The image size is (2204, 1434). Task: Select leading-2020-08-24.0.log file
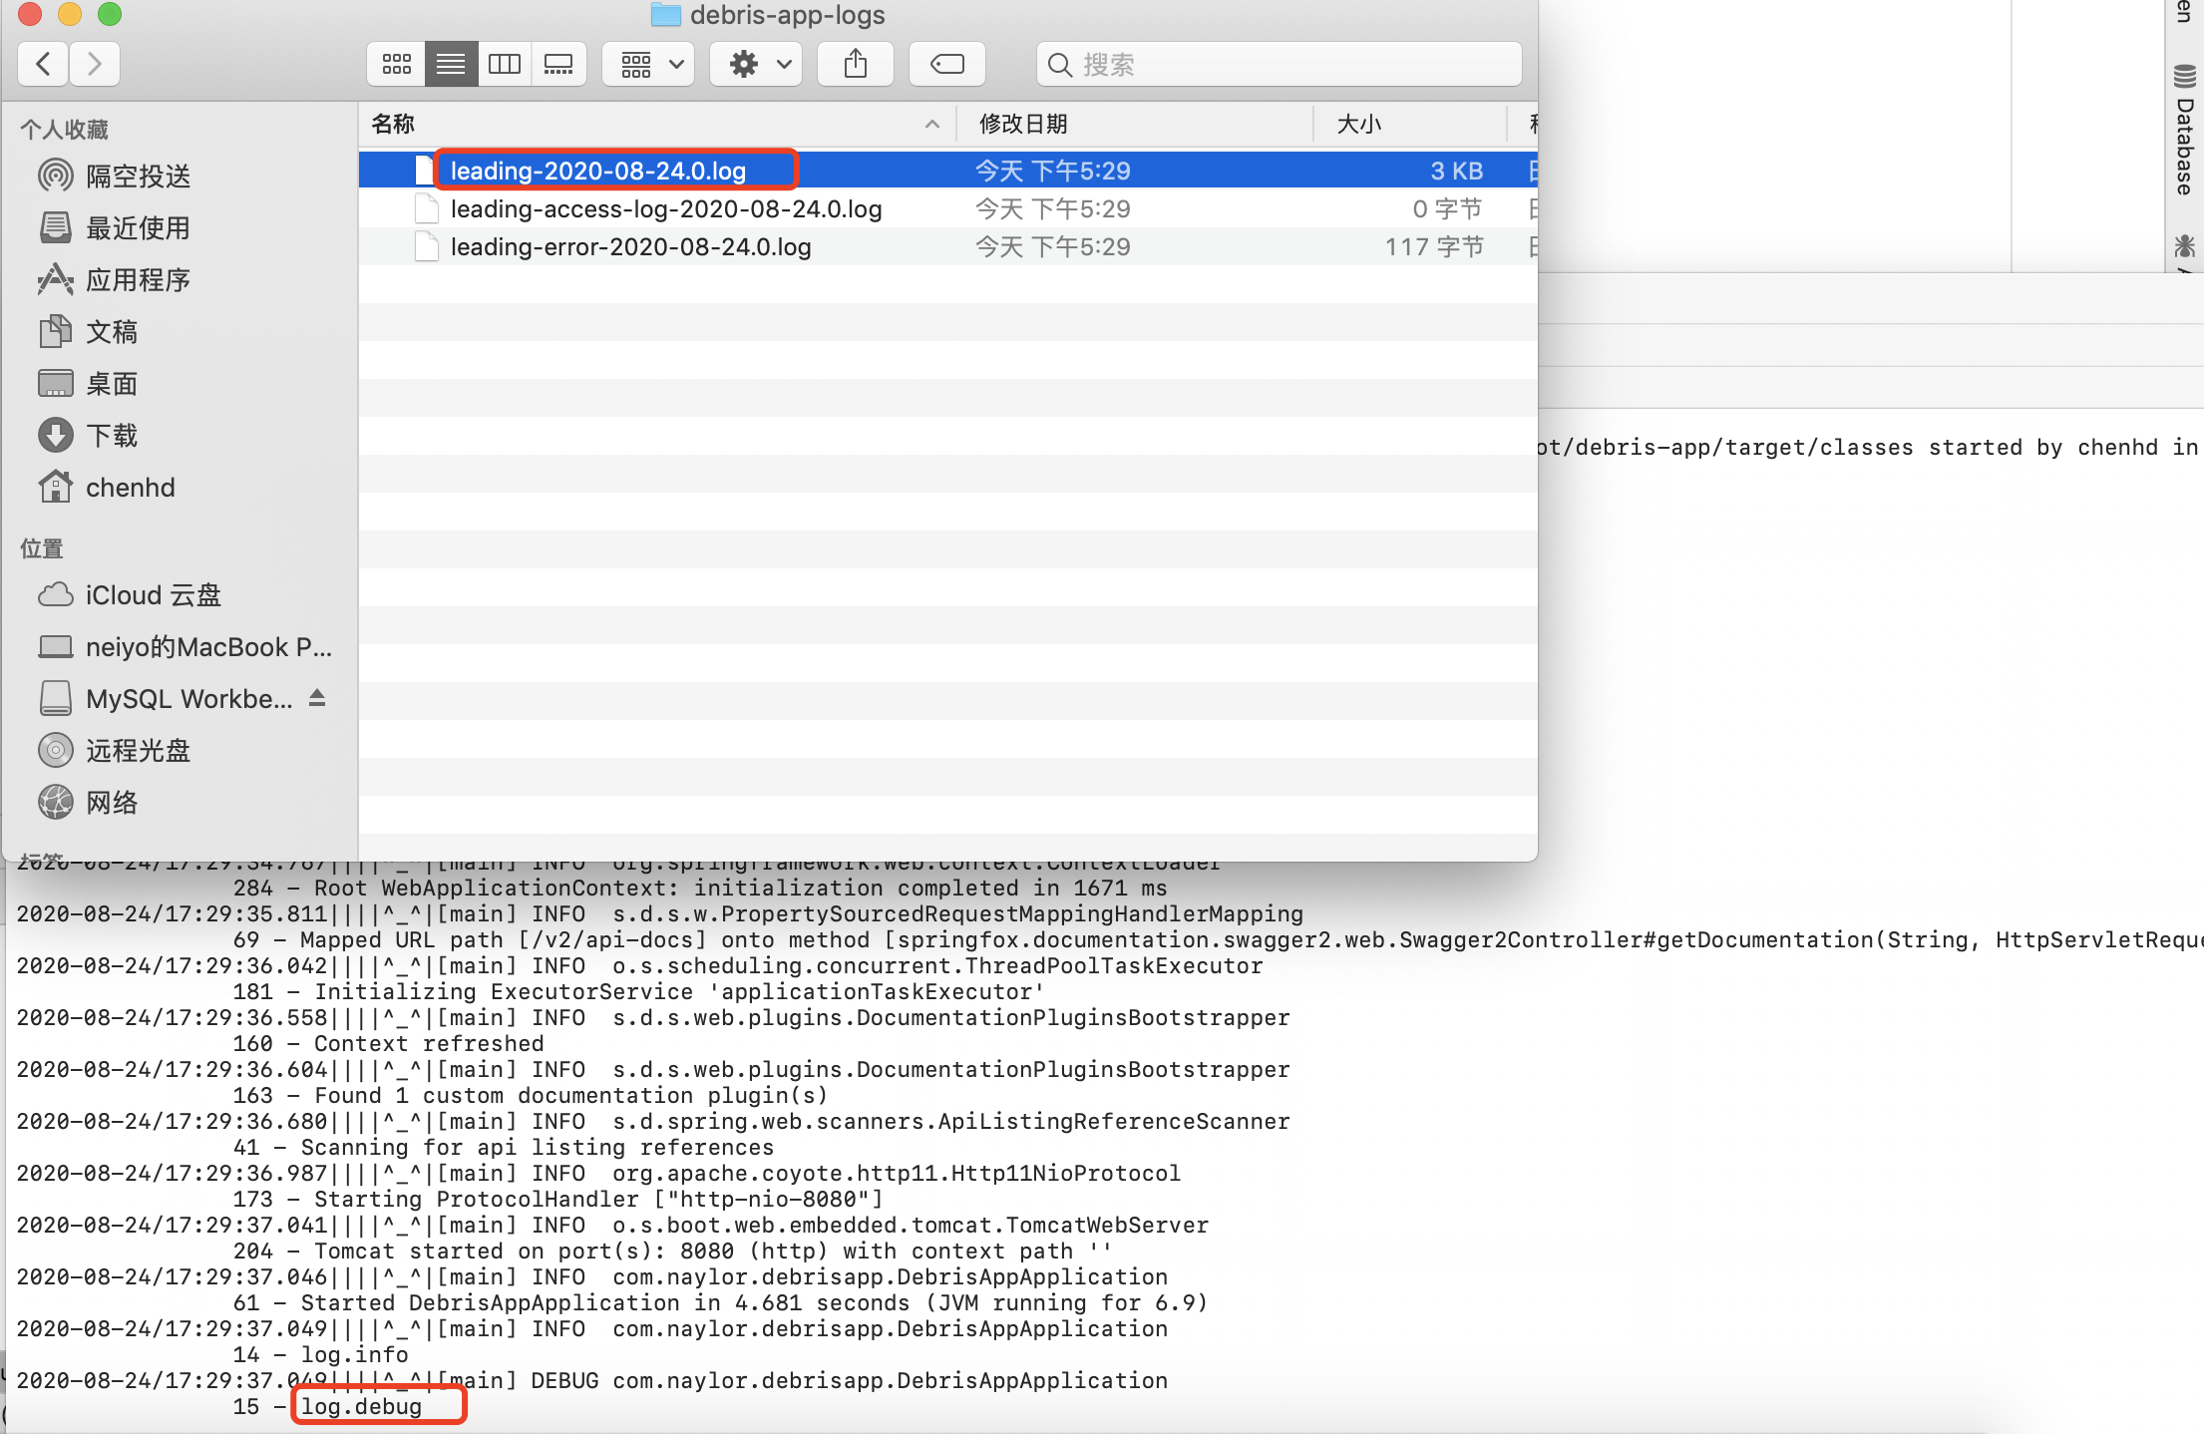click(947, 171)
